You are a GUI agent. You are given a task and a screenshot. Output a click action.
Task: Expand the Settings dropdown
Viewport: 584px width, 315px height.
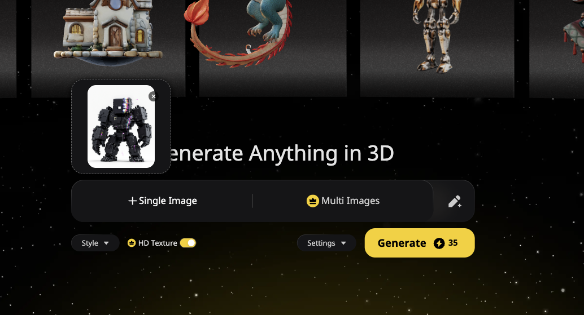point(326,243)
